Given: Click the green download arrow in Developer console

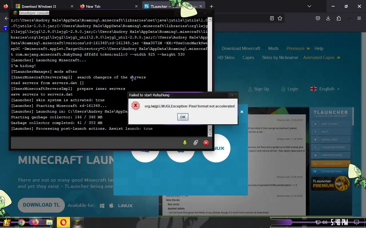Looking at the screenshot, I should coord(185,143).
